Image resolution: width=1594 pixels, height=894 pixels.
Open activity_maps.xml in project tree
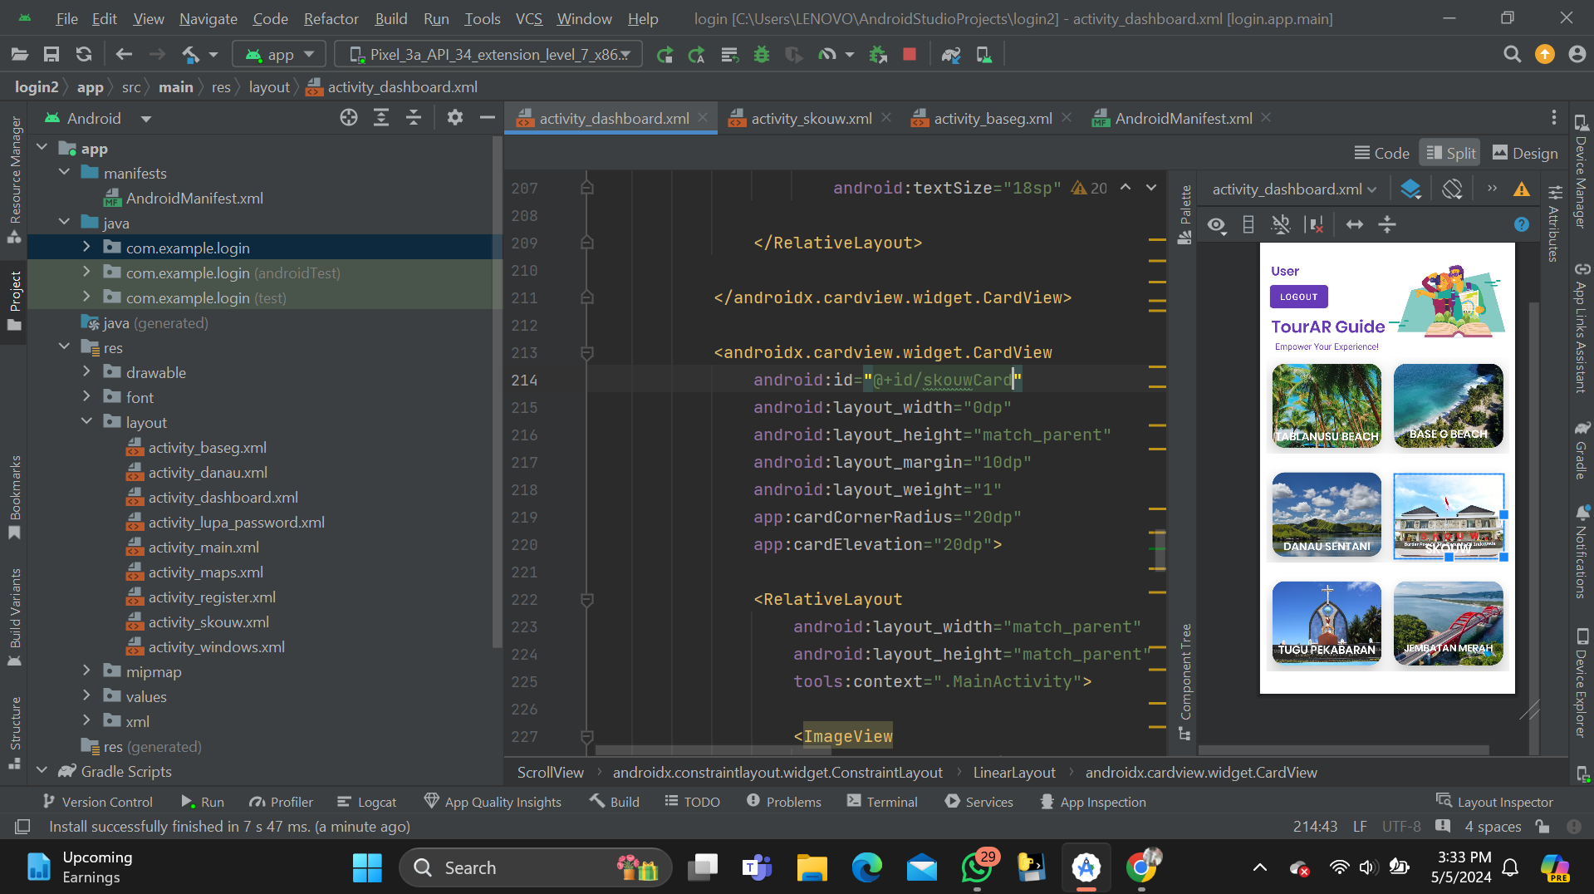tap(205, 572)
